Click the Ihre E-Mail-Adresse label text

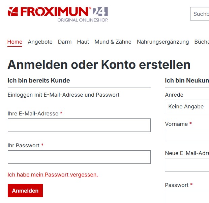coord(33,114)
